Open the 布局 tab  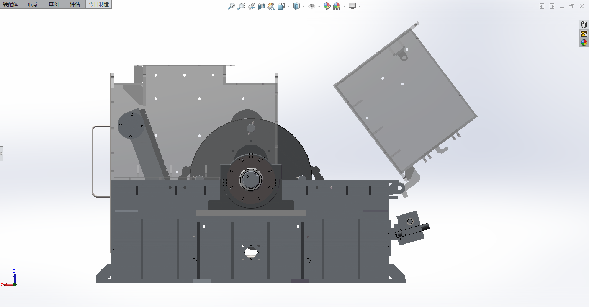pos(32,5)
